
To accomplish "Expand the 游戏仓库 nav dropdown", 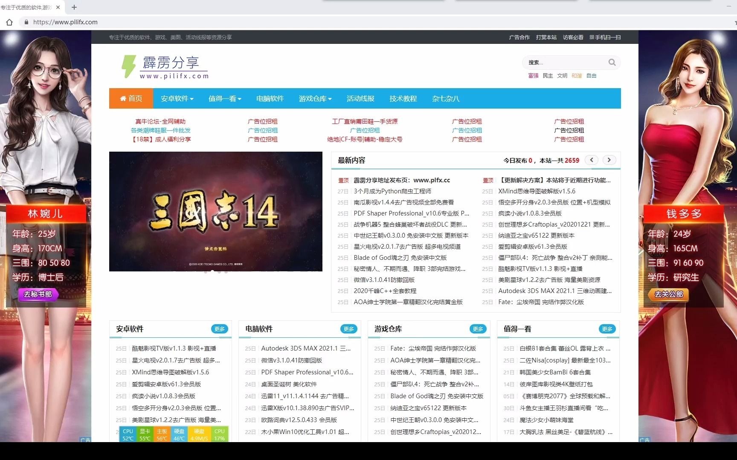I will (315, 98).
